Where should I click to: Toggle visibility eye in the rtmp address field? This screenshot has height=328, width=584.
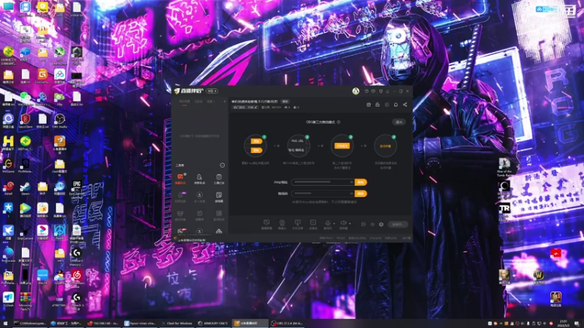(351, 182)
